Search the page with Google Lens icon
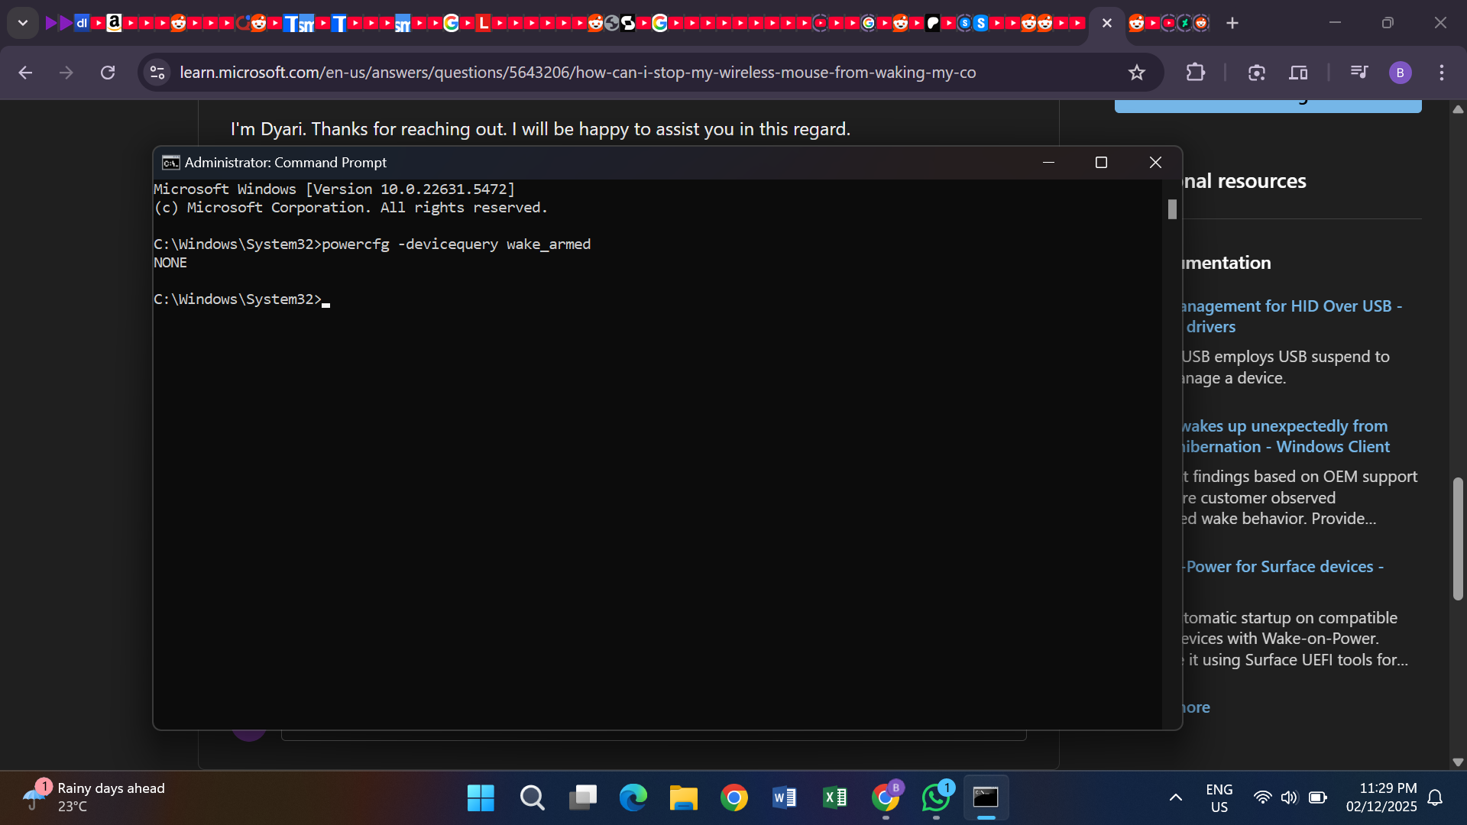This screenshot has height=825, width=1467. (x=1257, y=73)
